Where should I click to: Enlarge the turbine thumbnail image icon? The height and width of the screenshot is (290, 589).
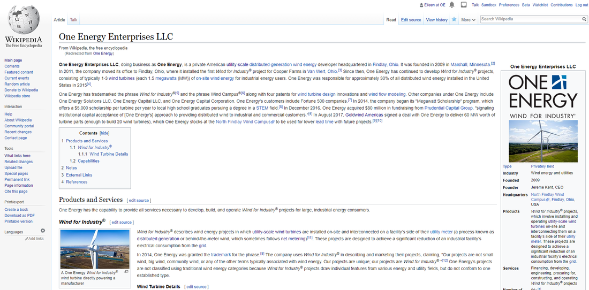pyautogui.click(x=126, y=272)
